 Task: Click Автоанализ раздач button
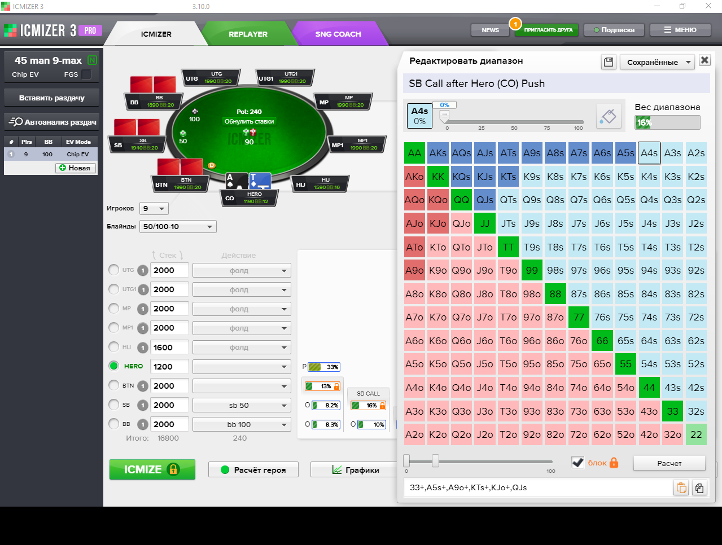52,122
